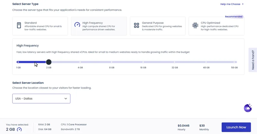Click the CPU Optimized chip icon

pyautogui.click(x=195, y=25)
